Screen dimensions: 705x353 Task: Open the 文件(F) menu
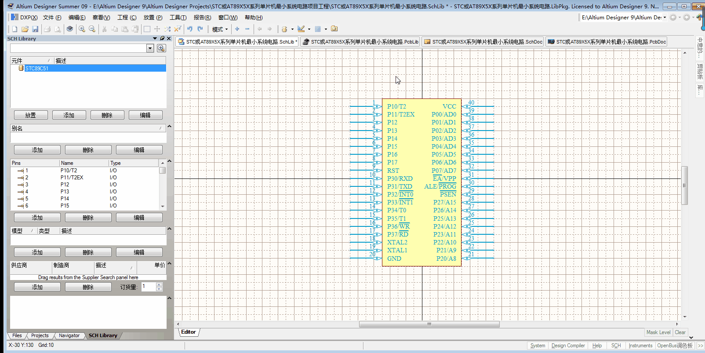(52, 17)
